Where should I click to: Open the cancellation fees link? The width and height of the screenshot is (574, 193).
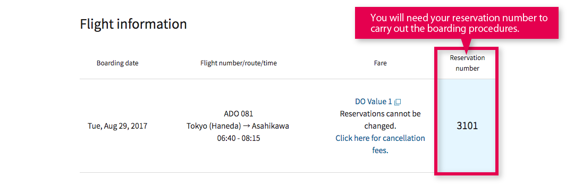380,144
